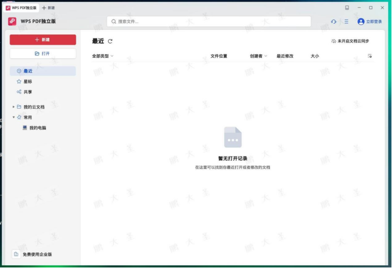Click the empty document placeholder icon
392x268 pixels.
click(232, 137)
